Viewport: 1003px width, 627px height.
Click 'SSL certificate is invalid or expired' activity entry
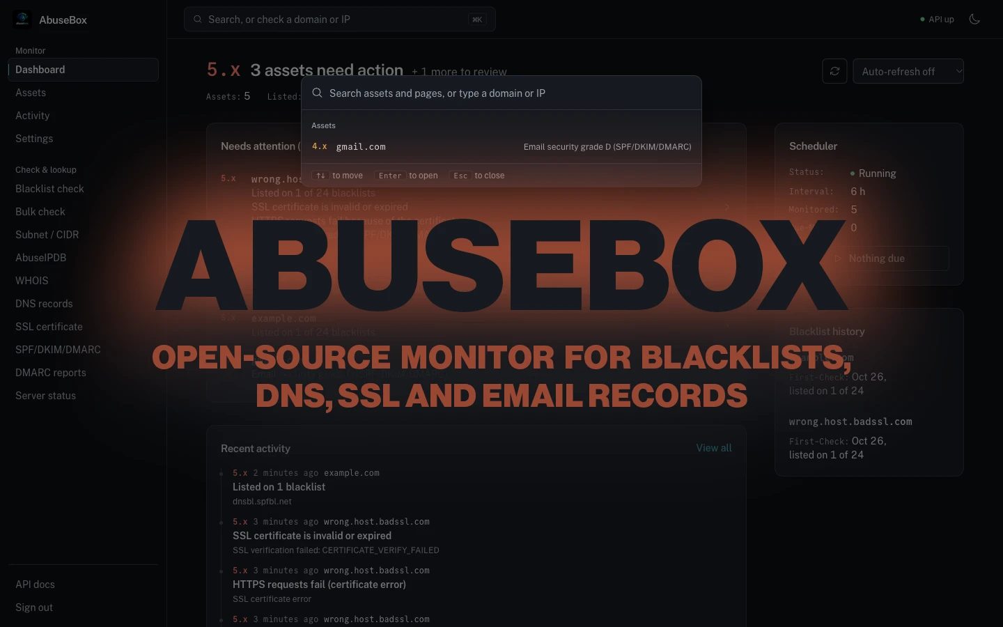click(x=312, y=536)
